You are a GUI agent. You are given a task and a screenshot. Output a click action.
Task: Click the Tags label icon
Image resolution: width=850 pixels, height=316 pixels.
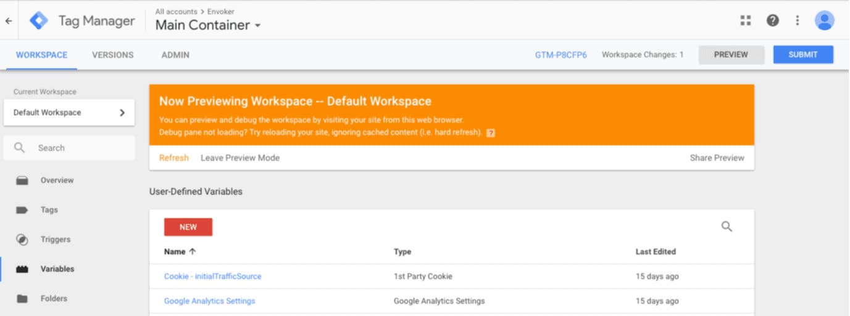[22, 210]
